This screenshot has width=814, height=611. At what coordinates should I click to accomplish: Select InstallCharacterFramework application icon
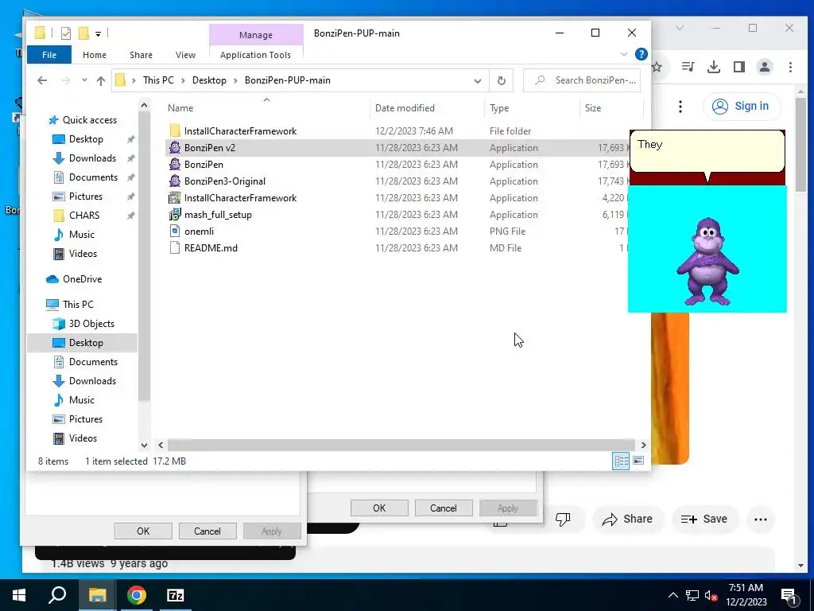[175, 198]
